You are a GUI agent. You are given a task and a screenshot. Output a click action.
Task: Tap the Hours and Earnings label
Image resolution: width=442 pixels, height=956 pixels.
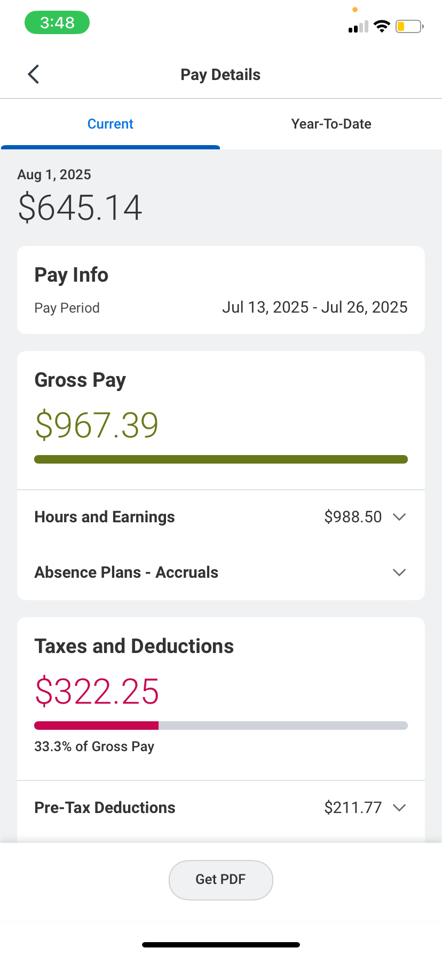click(105, 517)
